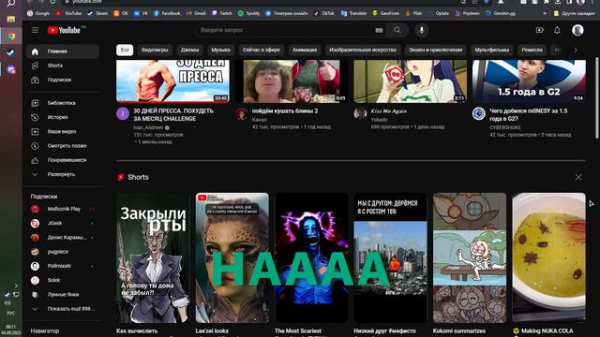Open PolimixaN subscription channel

pyautogui.click(x=63, y=266)
